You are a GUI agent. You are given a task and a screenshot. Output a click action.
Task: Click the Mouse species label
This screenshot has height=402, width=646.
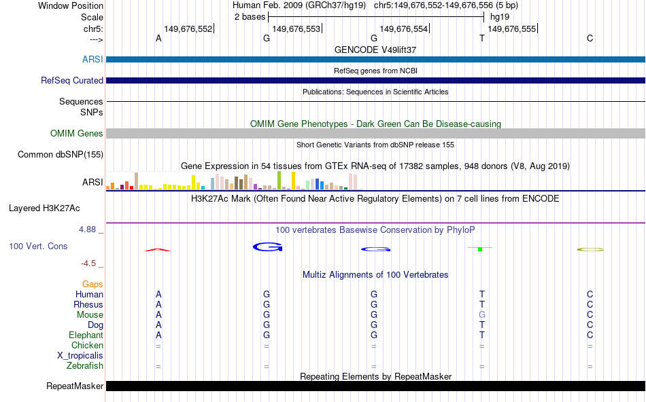point(90,315)
